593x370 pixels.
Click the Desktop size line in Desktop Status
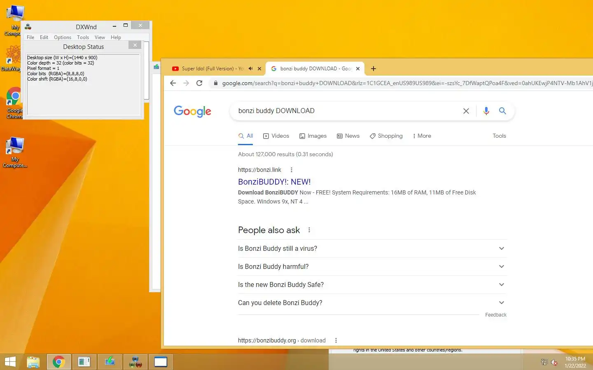[x=62, y=58]
